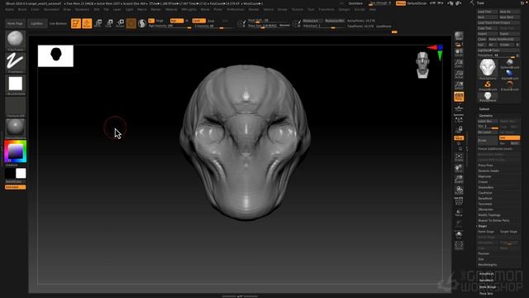Click the Load Tool button
Image resolution: width=529 pixels, height=298 pixels.
coord(488,12)
